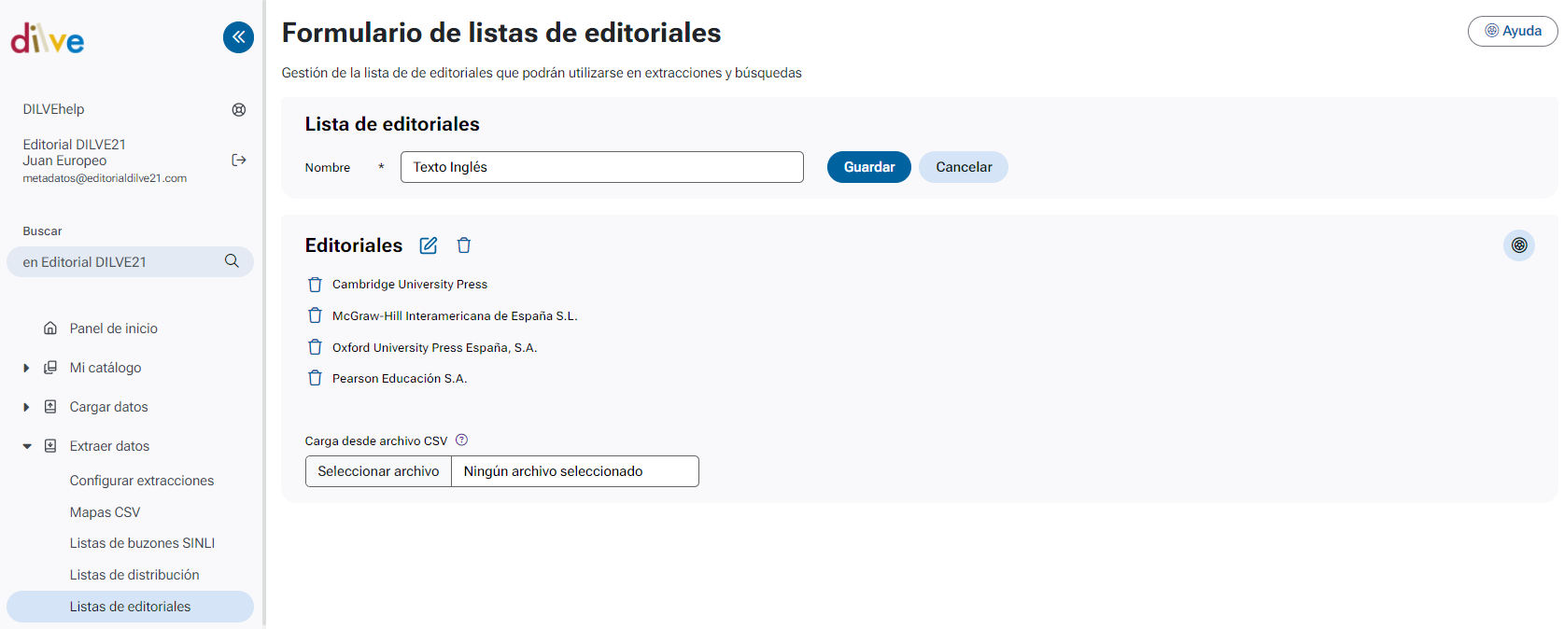Click the search field en Editorial DILVE21

pyautogui.click(x=130, y=261)
